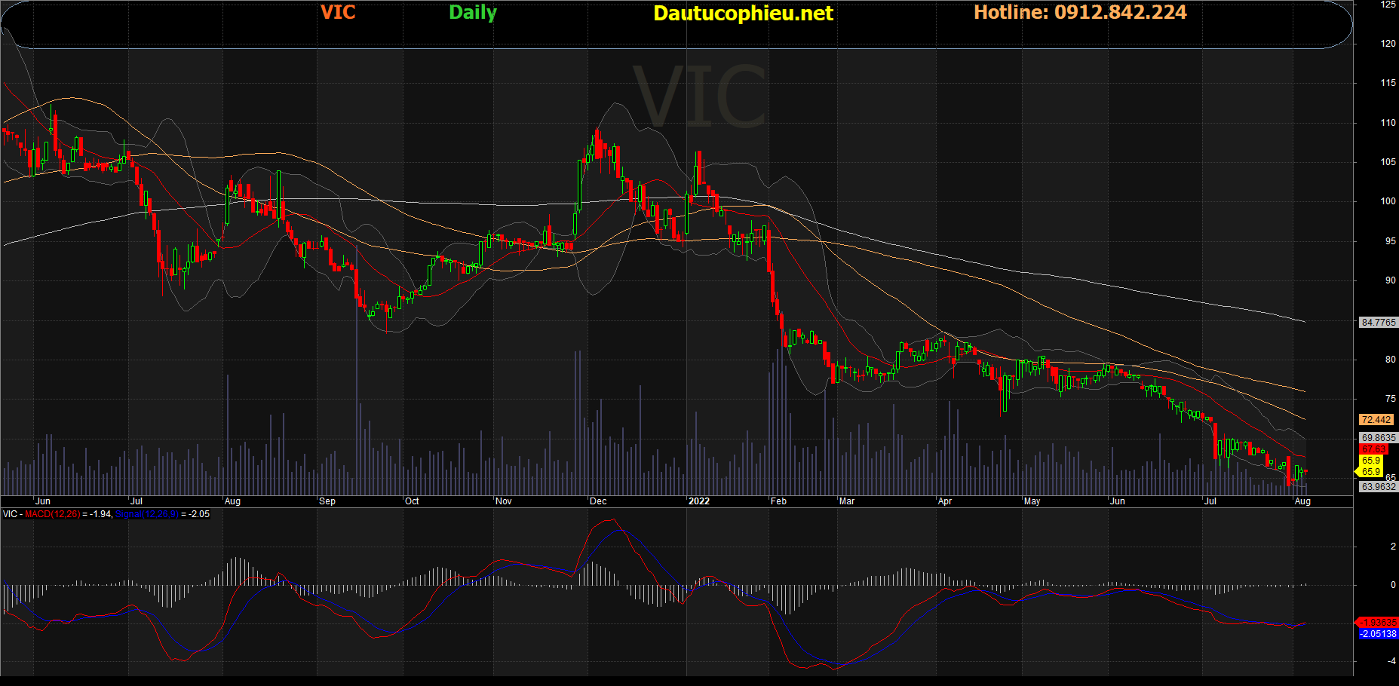Click the Apr date axis label
The image size is (1399, 686).
pos(945,501)
